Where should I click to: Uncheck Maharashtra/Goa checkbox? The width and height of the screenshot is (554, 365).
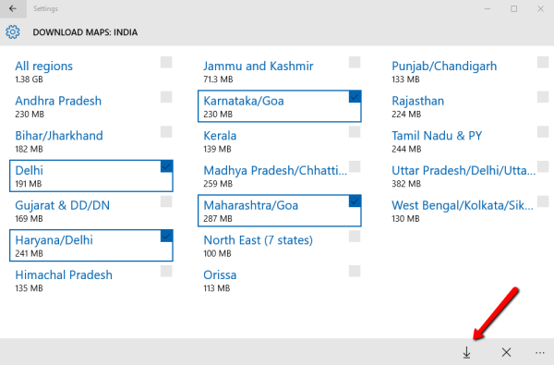tap(355, 201)
